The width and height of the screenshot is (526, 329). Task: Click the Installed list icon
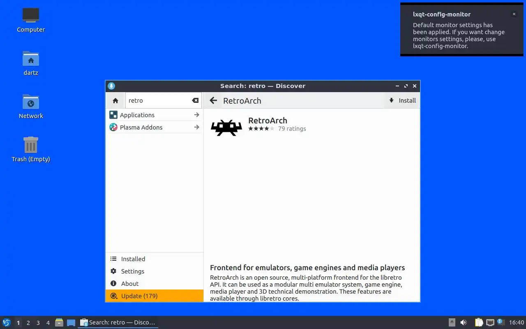pos(113,259)
